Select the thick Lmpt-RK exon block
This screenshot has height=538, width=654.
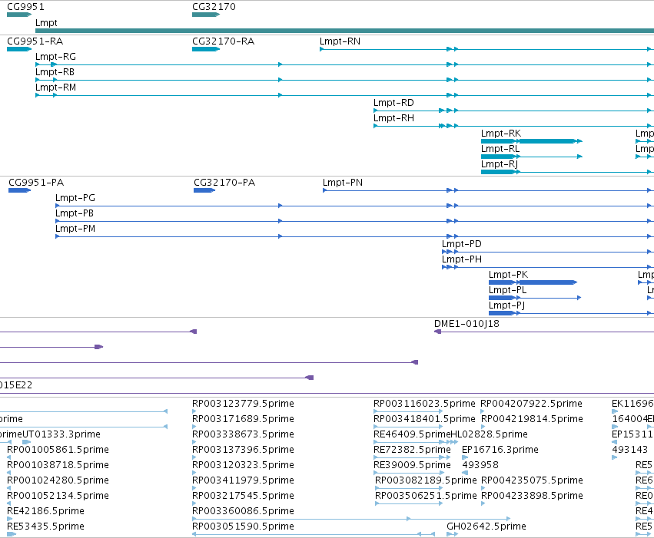(547, 141)
